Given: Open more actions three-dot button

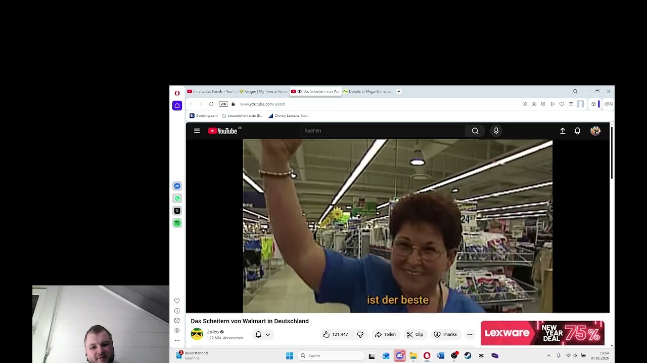Looking at the screenshot, I should click(470, 334).
